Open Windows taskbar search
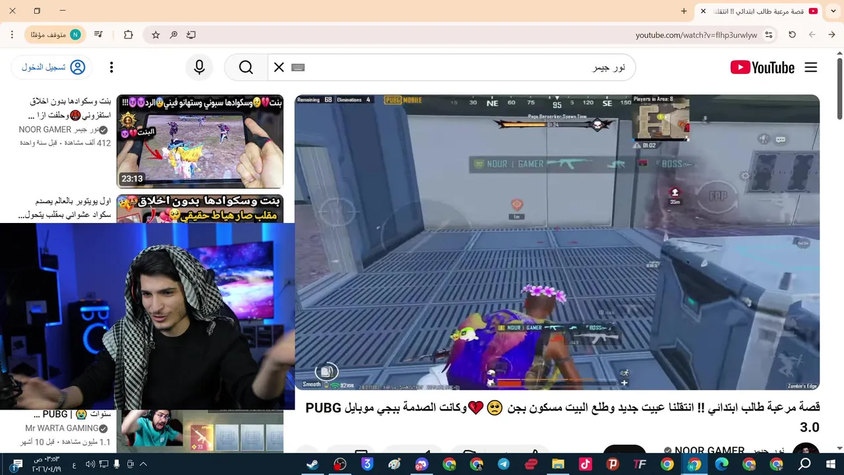844x475 pixels. point(804,464)
